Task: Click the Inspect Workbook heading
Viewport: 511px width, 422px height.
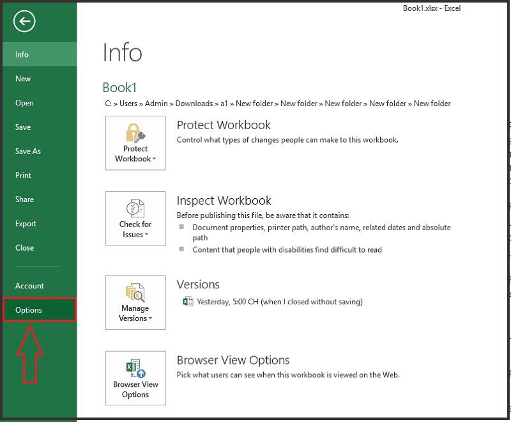Action: coord(224,201)
